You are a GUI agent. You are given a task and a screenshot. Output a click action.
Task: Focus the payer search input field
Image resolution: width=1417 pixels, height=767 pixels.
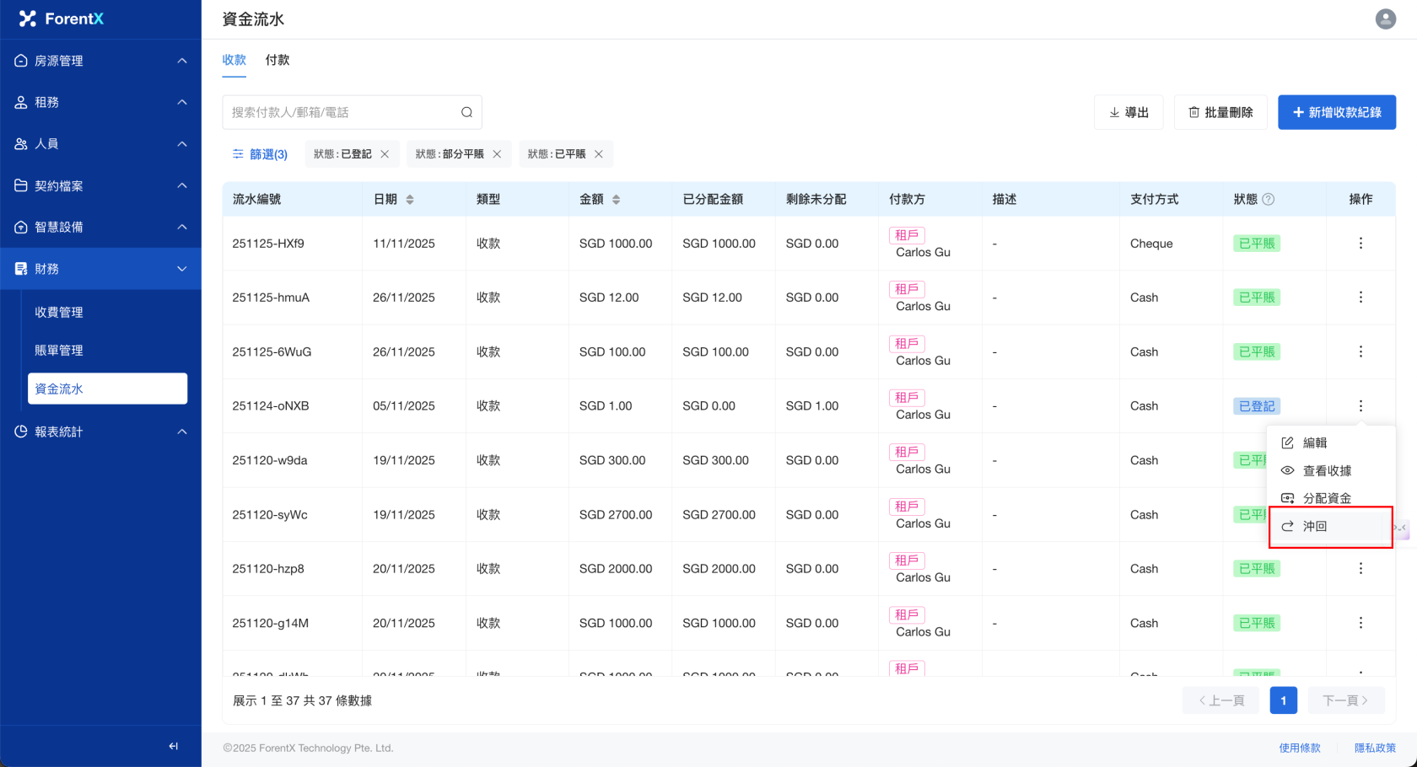pos(342,112)
